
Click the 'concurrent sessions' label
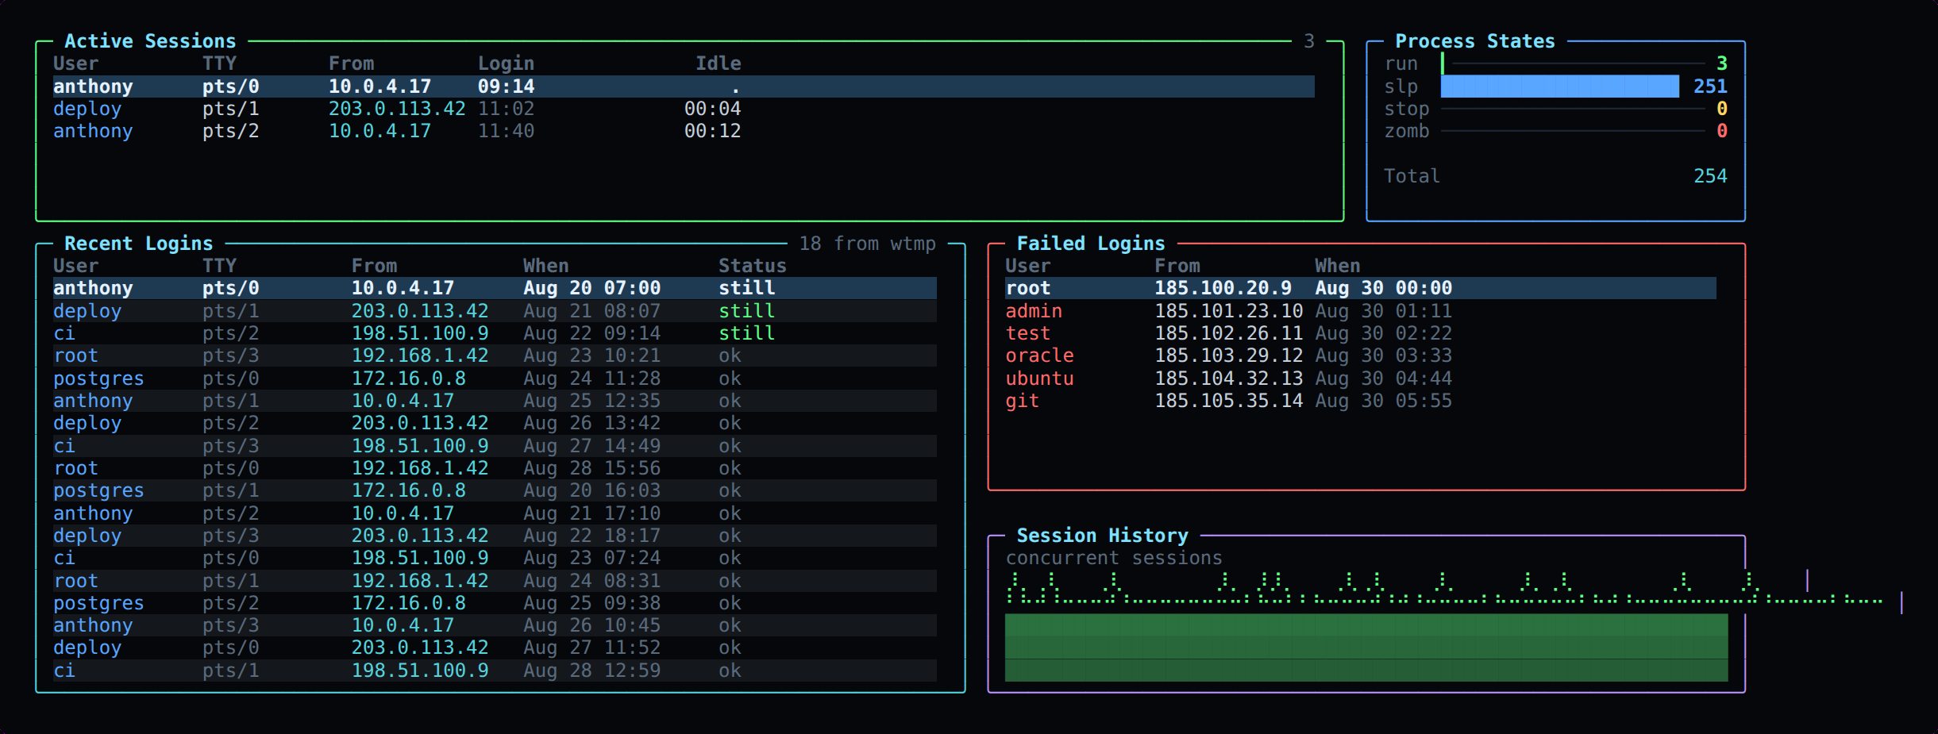pyautogui.click(x=1114, y=558)
